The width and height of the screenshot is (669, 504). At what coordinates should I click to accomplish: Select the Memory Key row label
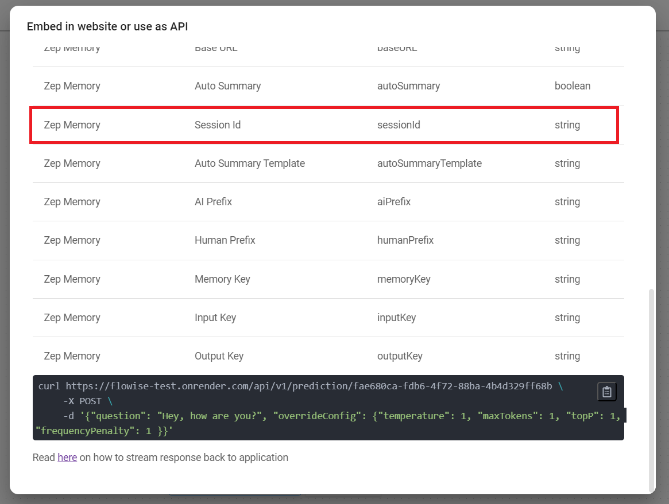[222, 279]
